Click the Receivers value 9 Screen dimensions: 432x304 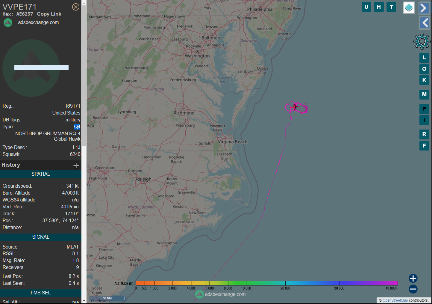[x=78, y=267]
